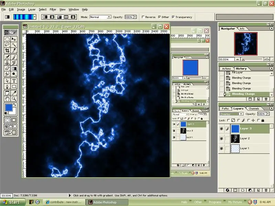Image resolution: width=275 pixels, height=206 pixels.
Task: Select the Pen tool
Action: click(x=7, y=87)
